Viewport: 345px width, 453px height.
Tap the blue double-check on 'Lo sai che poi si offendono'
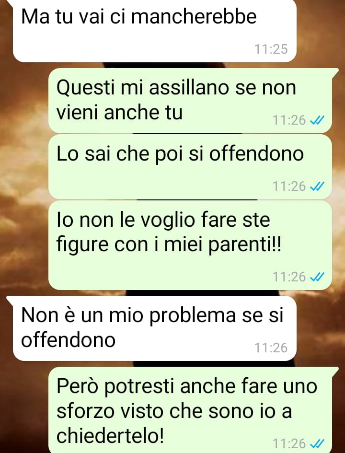pos(317,186)
